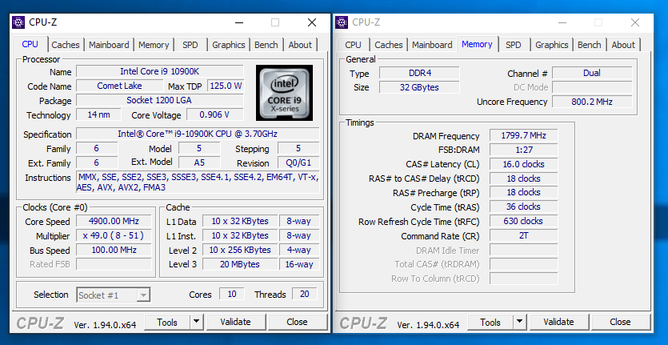Click the Socket 1200 LGA package field

[160, 100]
